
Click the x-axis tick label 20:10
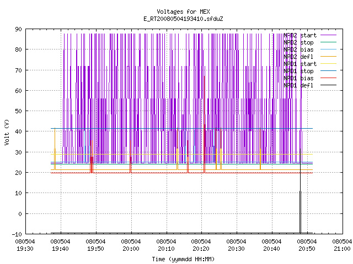[x=166, y=249]
